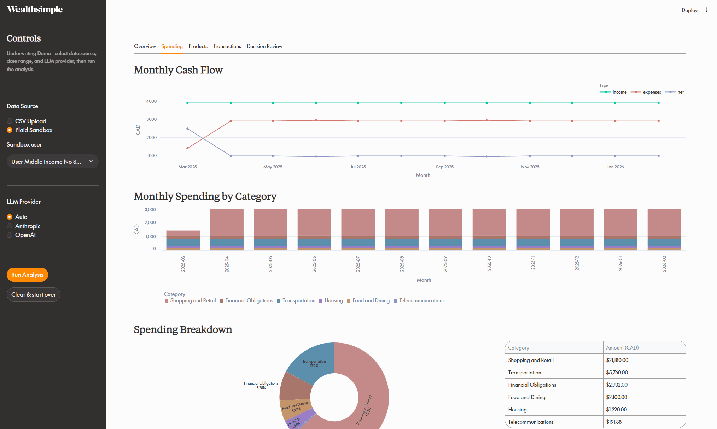Click Transportation legend swatch
The image size is (717, 429).
279,301
